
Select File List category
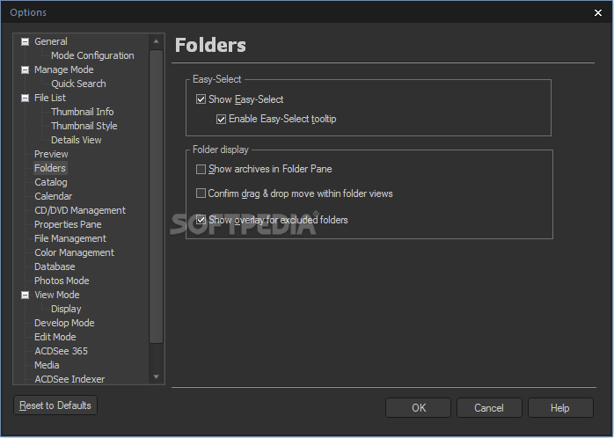click(x=50, y=98)
